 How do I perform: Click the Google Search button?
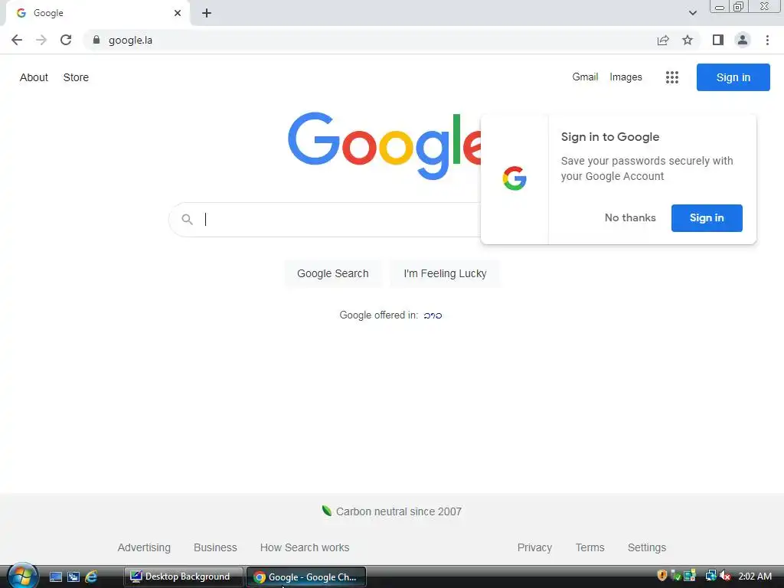tap(333, 273)
